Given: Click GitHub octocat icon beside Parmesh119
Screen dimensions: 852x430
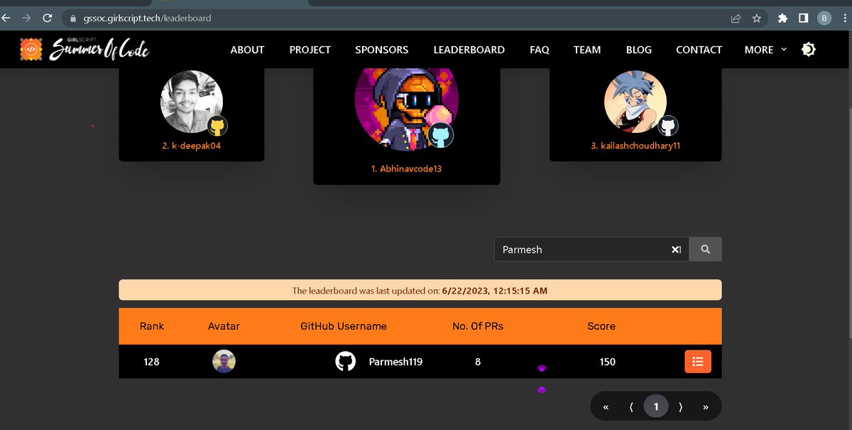Looking at the screenshot, I should tap(345, 362).
